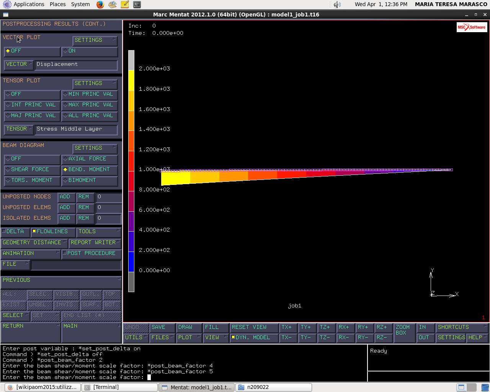Open the VECTOR quantity selector
490x392 pixels.
(19, 65)
